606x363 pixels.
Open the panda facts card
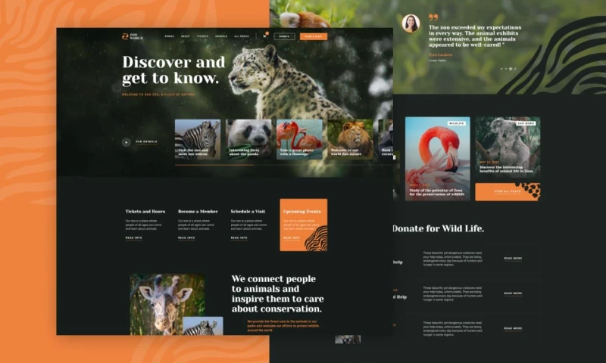[248, 139]
